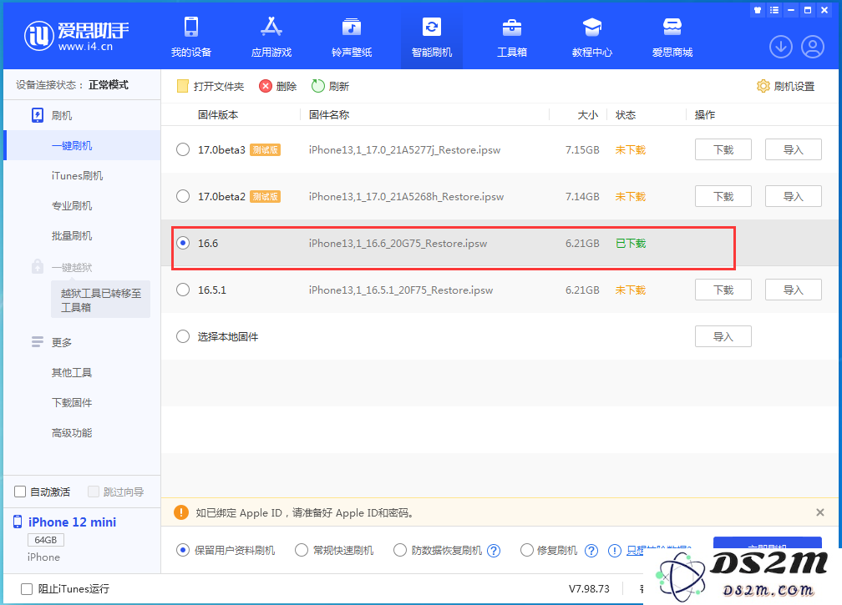Click the 测试版 badge on 17.0beta3
This screenshot has height=605, width=842.
point(266,150)
